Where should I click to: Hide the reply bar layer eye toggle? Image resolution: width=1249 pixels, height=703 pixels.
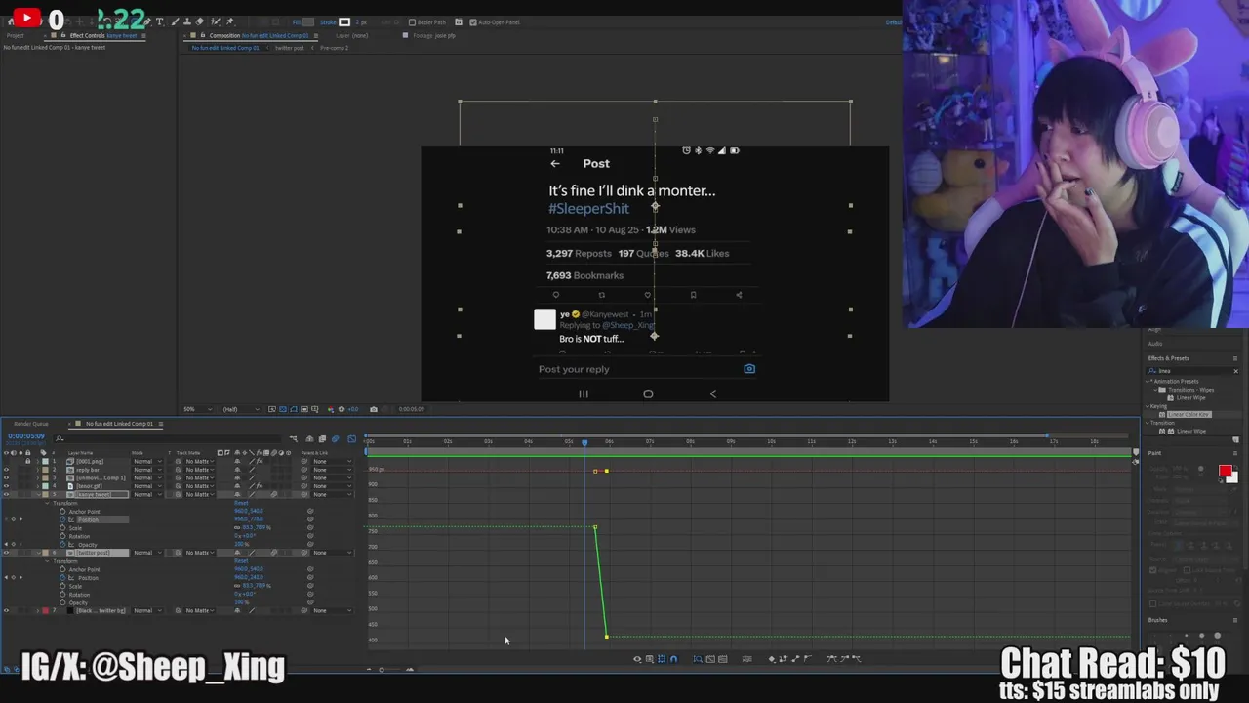[x=6, y=470]
